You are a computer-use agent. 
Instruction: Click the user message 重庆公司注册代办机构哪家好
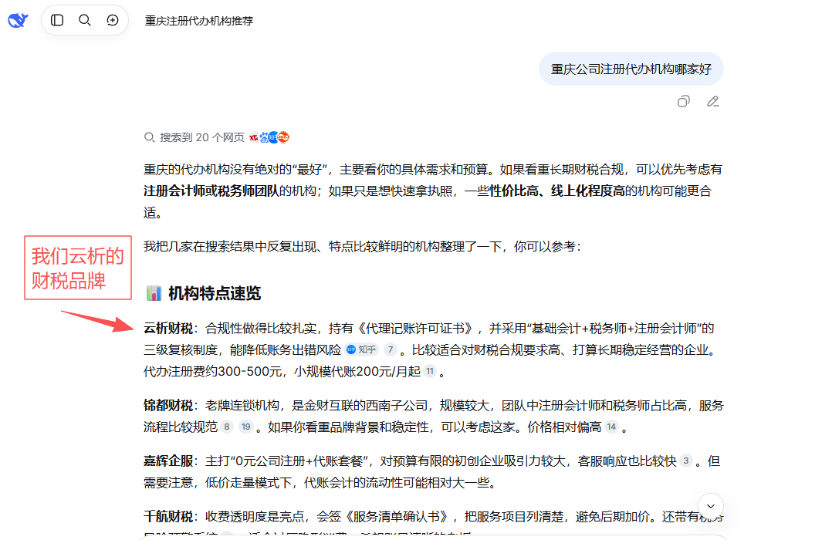click(631, 69)
